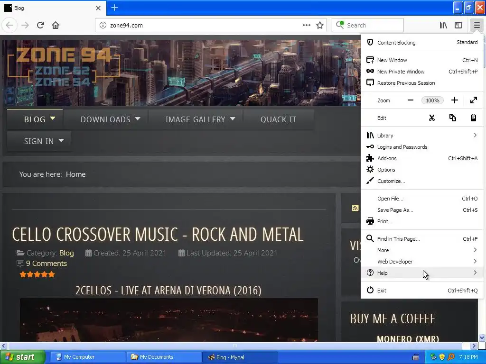The image size is (486, 364).
Task: Copy selection using the copy icon
Action: coord(452,118)
